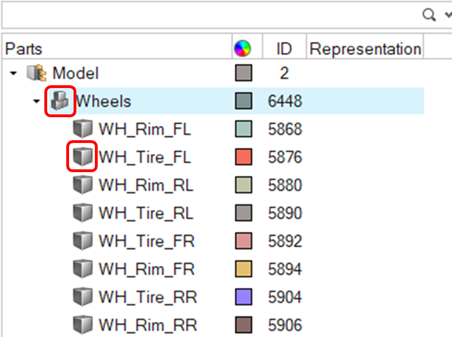This screenshot has height=337, width=452.
Task: Collapse the Wheels assembly node
Action: (x=36, y=101)
